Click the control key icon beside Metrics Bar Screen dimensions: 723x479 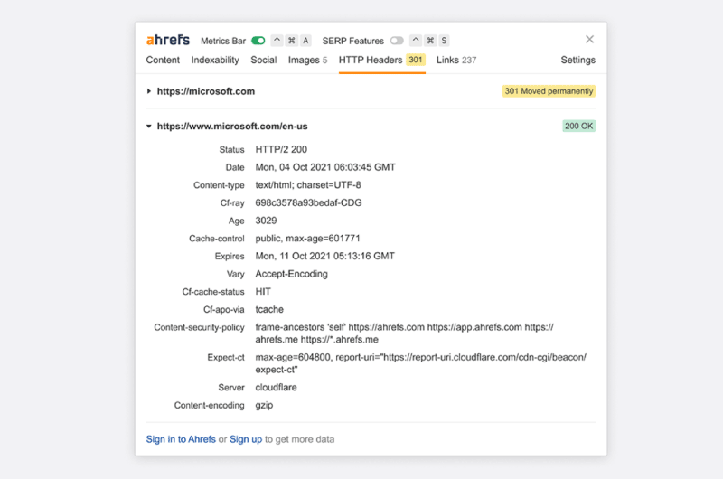coord(277,41)
